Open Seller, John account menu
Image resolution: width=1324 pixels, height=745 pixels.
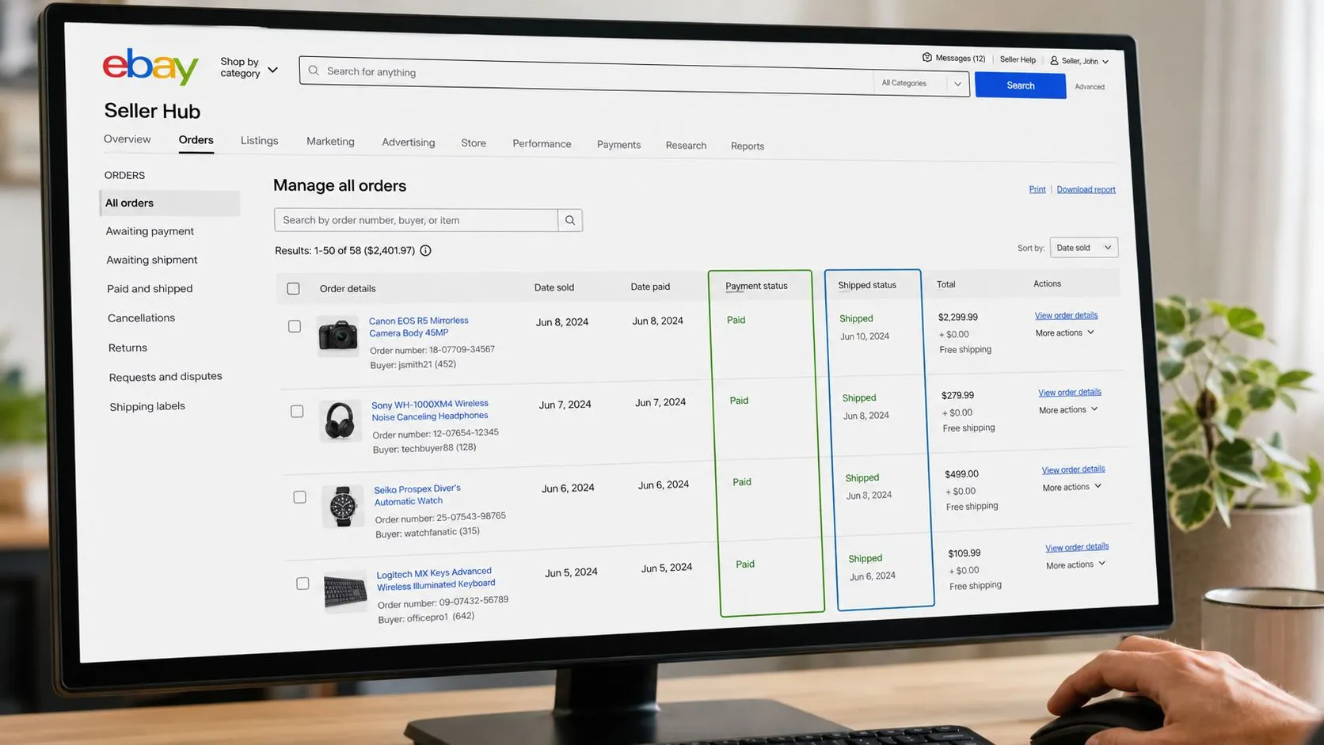(x=1079, y=61)
